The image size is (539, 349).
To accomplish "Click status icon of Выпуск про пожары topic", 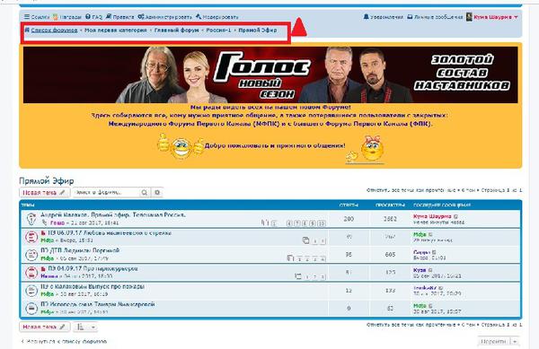I will click(x=31, y=291).
